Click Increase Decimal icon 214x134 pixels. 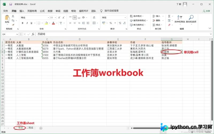[x=120, y=23]
